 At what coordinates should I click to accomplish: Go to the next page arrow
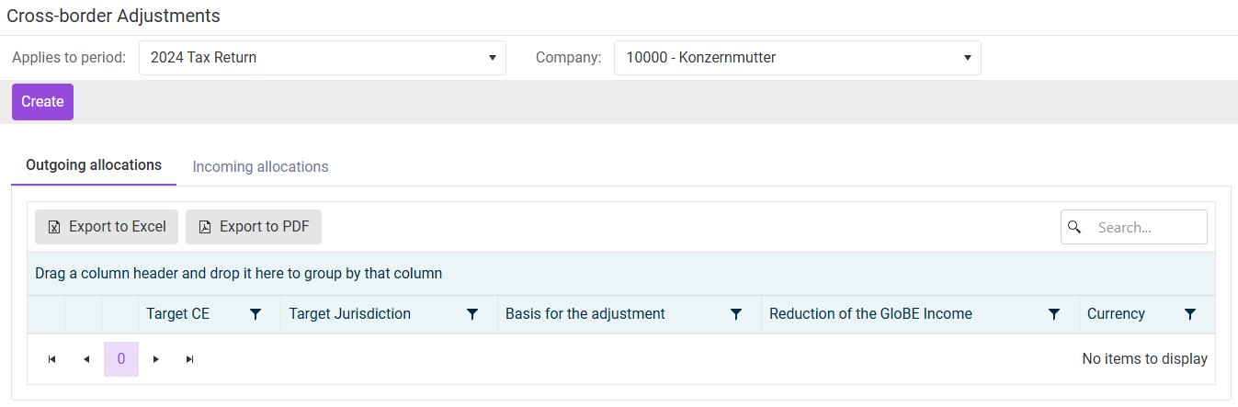(x=156, y=359)
